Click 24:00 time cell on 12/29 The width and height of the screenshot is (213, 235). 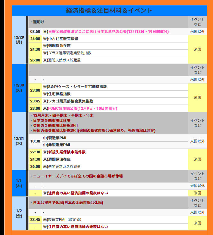click(35, 39)
